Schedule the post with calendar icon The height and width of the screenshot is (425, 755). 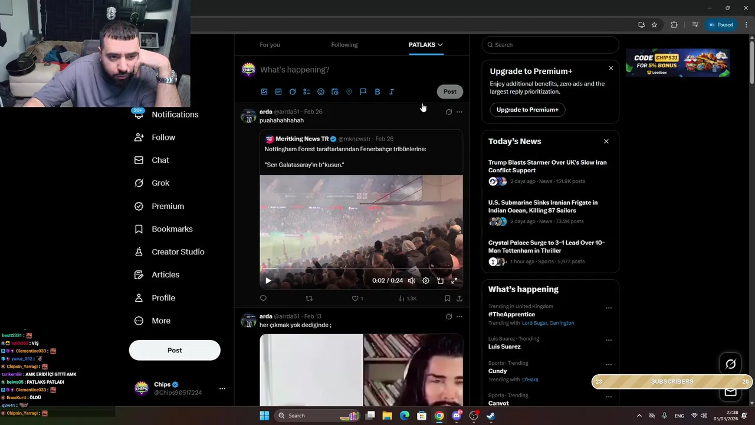click(335, 91)
